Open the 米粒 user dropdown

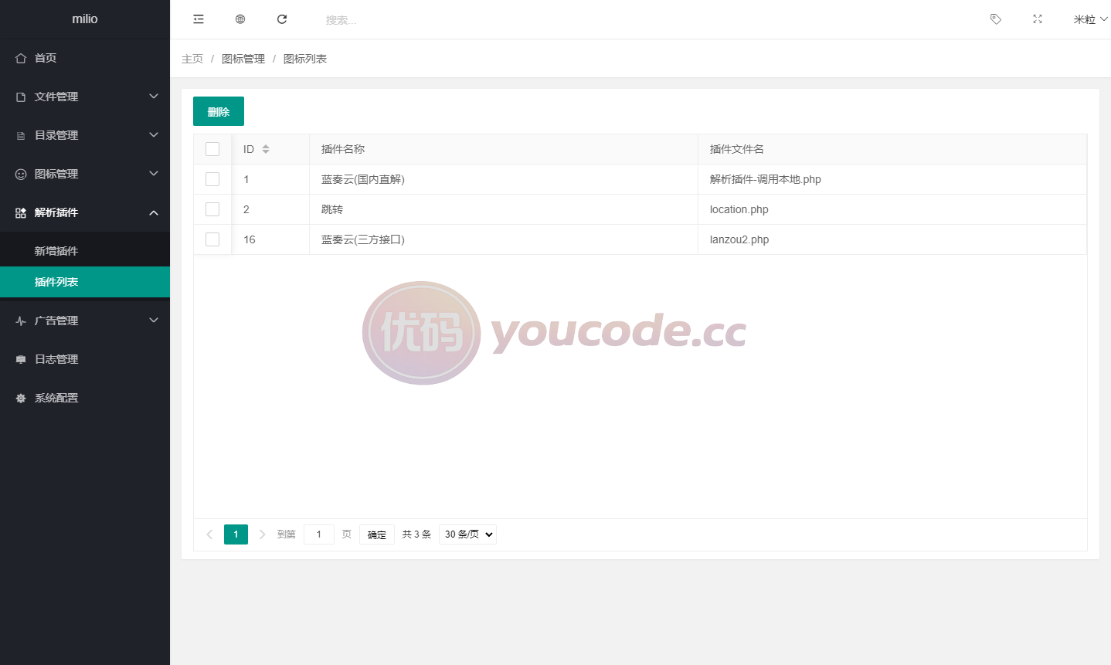coord(1090,19)
